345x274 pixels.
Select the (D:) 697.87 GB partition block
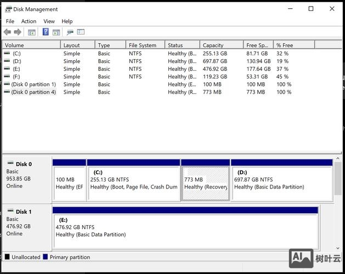click(x=281, y=183)
